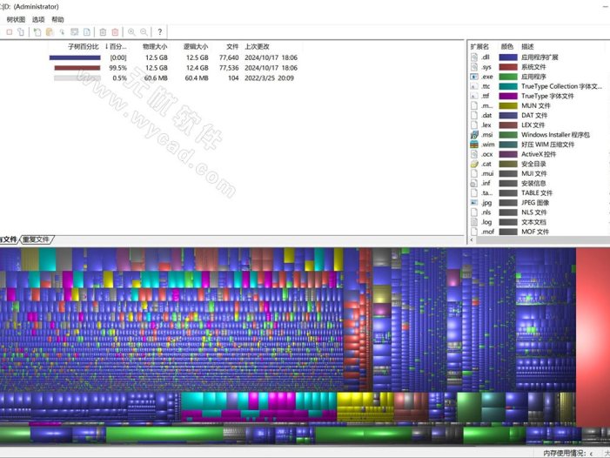Sort by the 逻辑大小 column header
610x458 pixels.
pyautogui.click(x=196, y=47)
